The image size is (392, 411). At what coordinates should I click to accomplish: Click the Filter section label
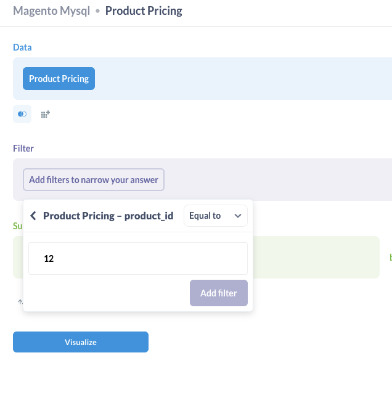(x=23, y=149)
